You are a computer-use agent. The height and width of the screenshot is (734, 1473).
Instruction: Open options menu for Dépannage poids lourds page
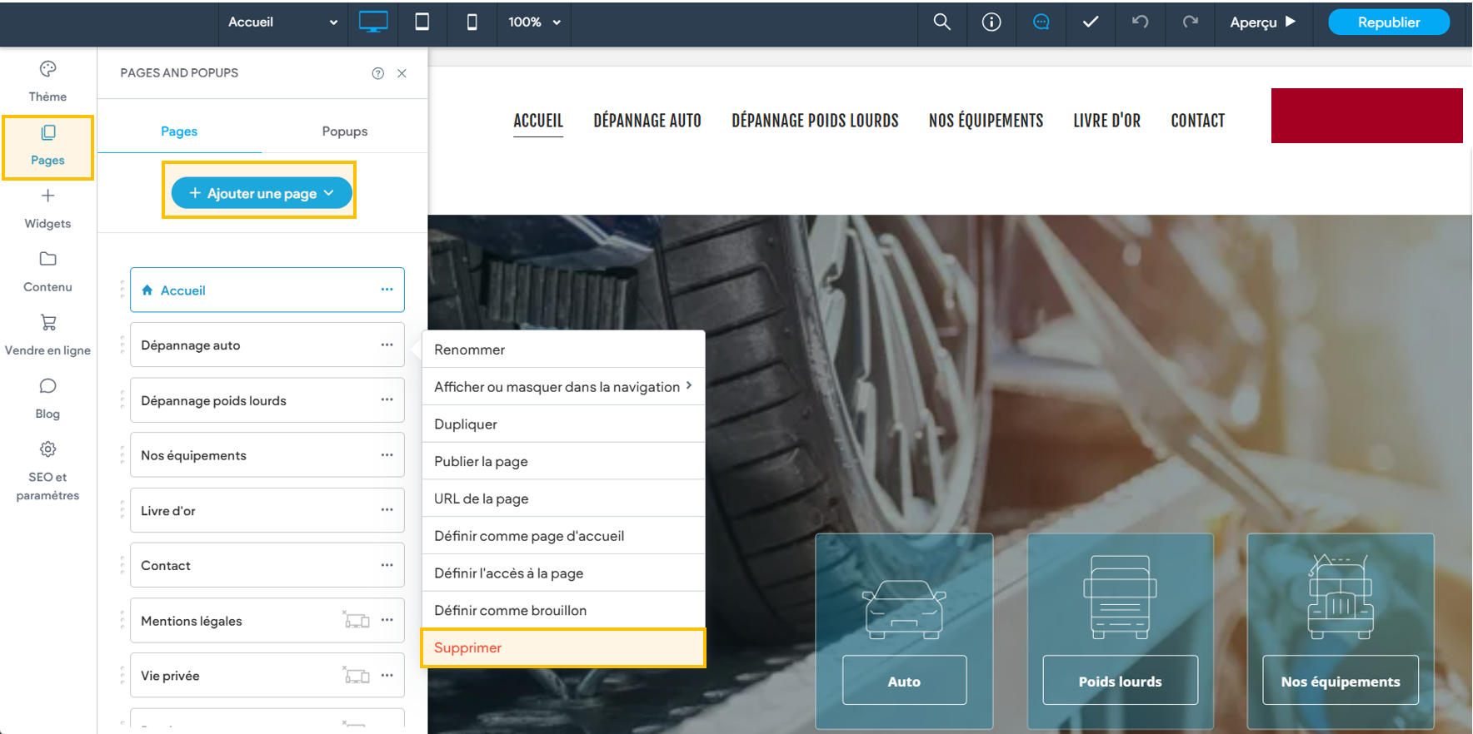[x=387, y=399]
